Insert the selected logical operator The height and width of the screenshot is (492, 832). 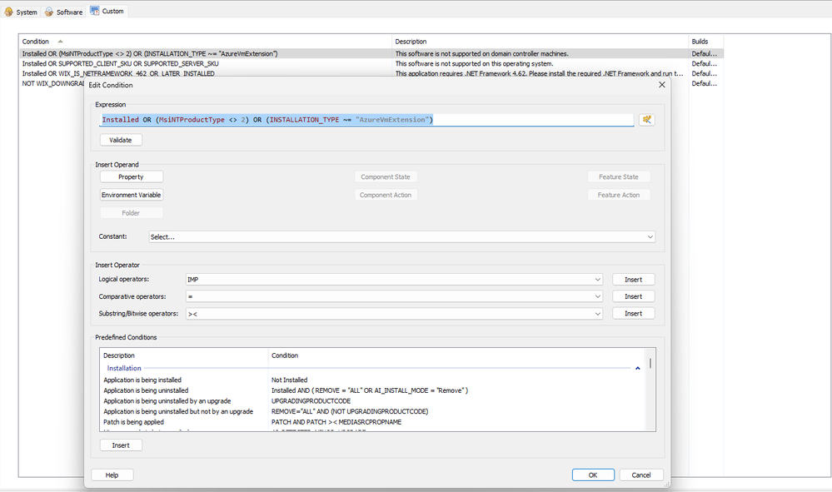click(x=633, y=280)
